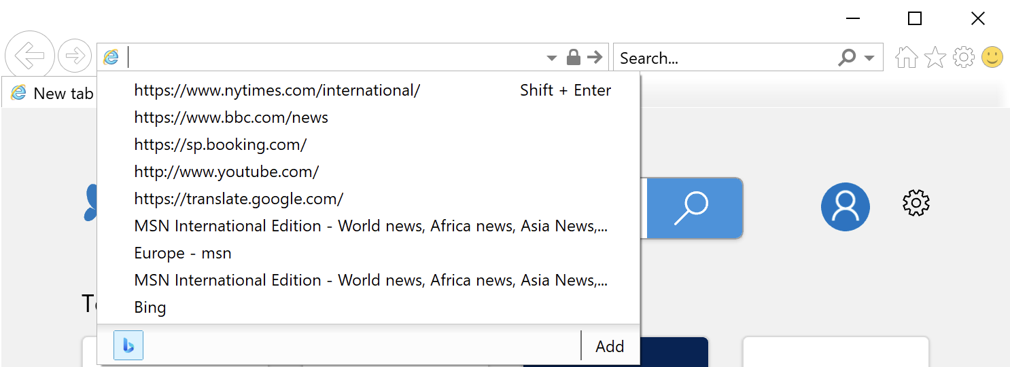Open the Home page icon

click(x=907, y=58)
